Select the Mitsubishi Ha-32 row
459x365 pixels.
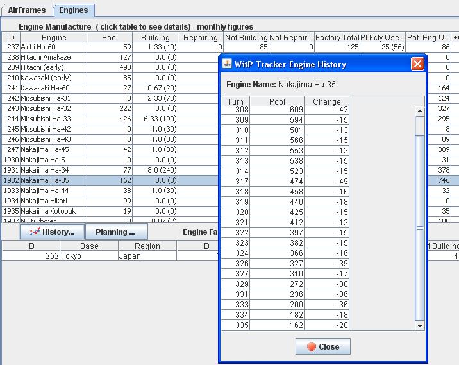[x=110, y=108]
